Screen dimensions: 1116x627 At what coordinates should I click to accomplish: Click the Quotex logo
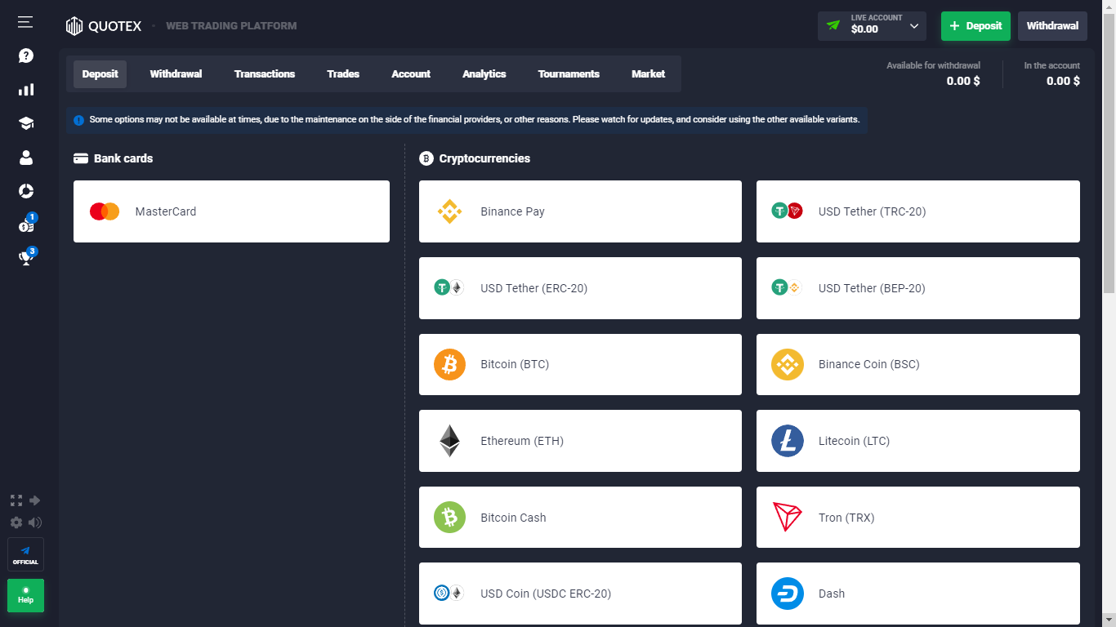(x=104, y=26)
